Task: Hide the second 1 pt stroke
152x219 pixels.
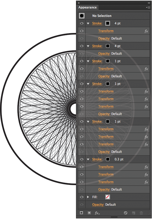Action: pyautogui.click(x=82, y=83)
